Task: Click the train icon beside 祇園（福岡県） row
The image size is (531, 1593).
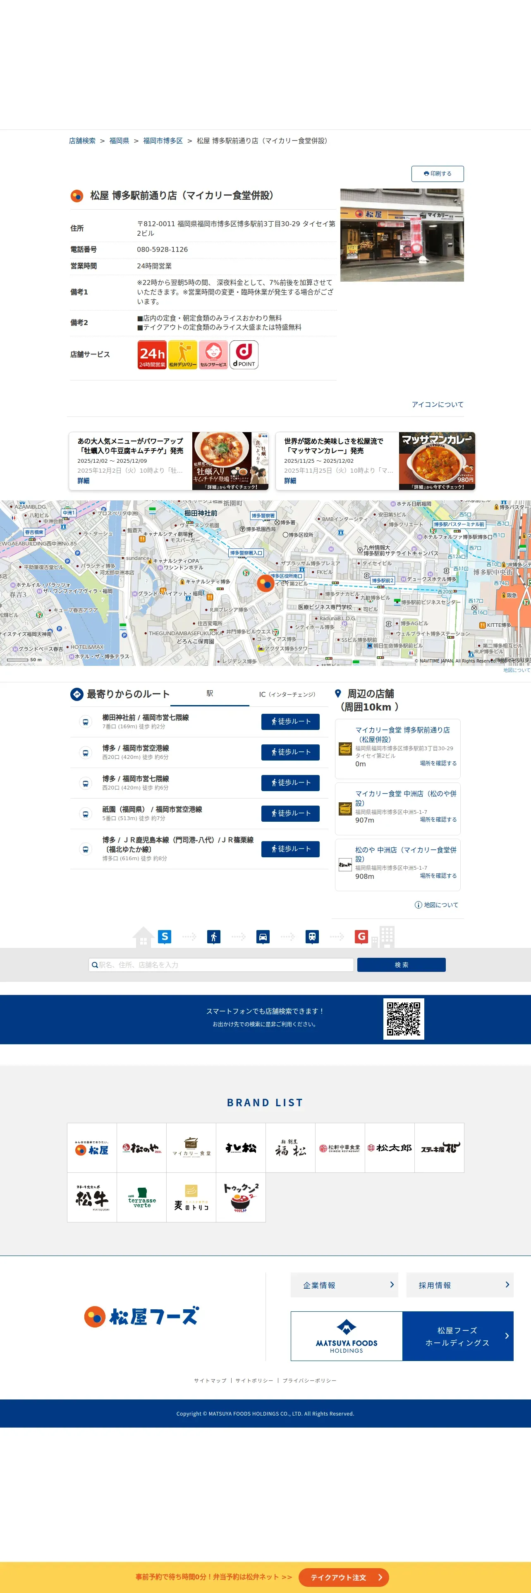Action: coord(85,814)
